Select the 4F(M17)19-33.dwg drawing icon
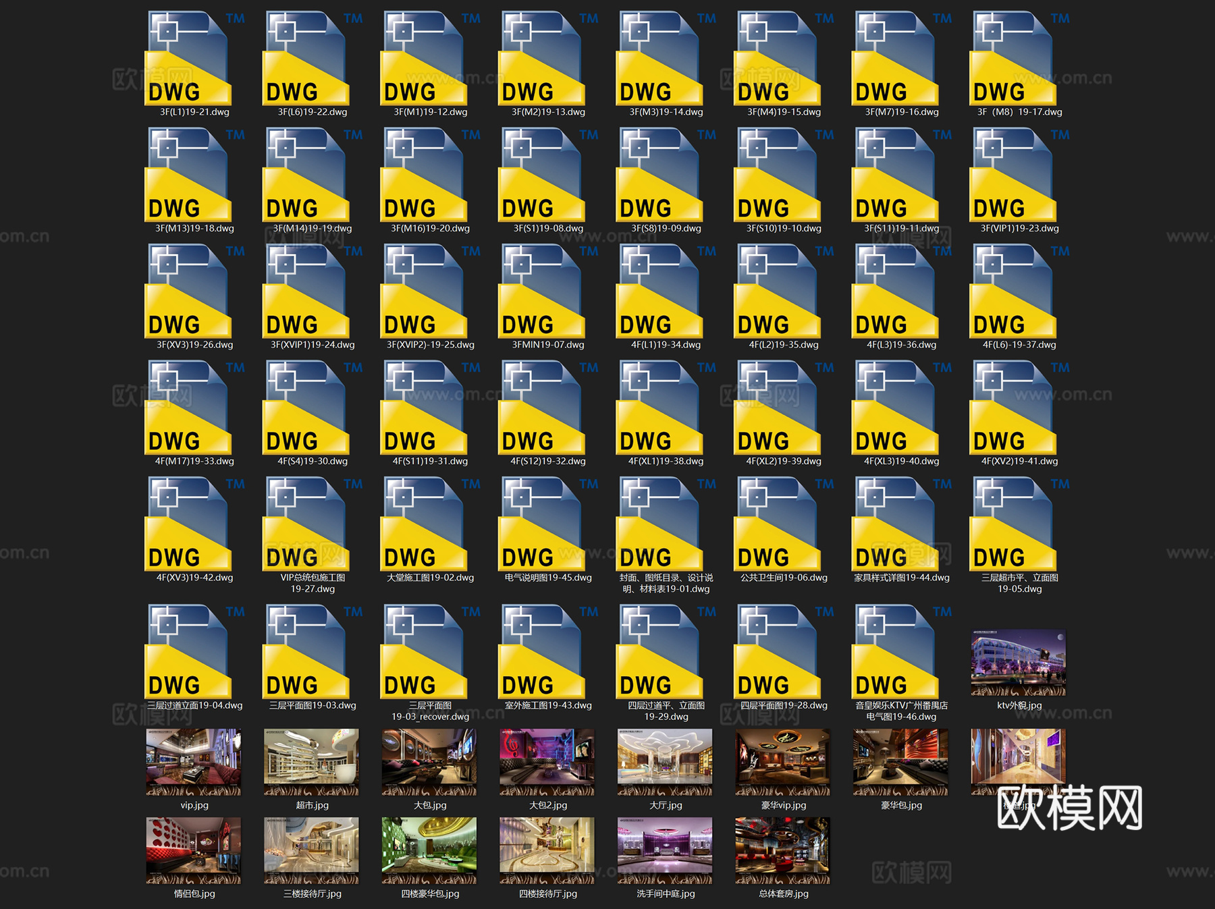Screen dimensions: 1215x909 [188, 408]
